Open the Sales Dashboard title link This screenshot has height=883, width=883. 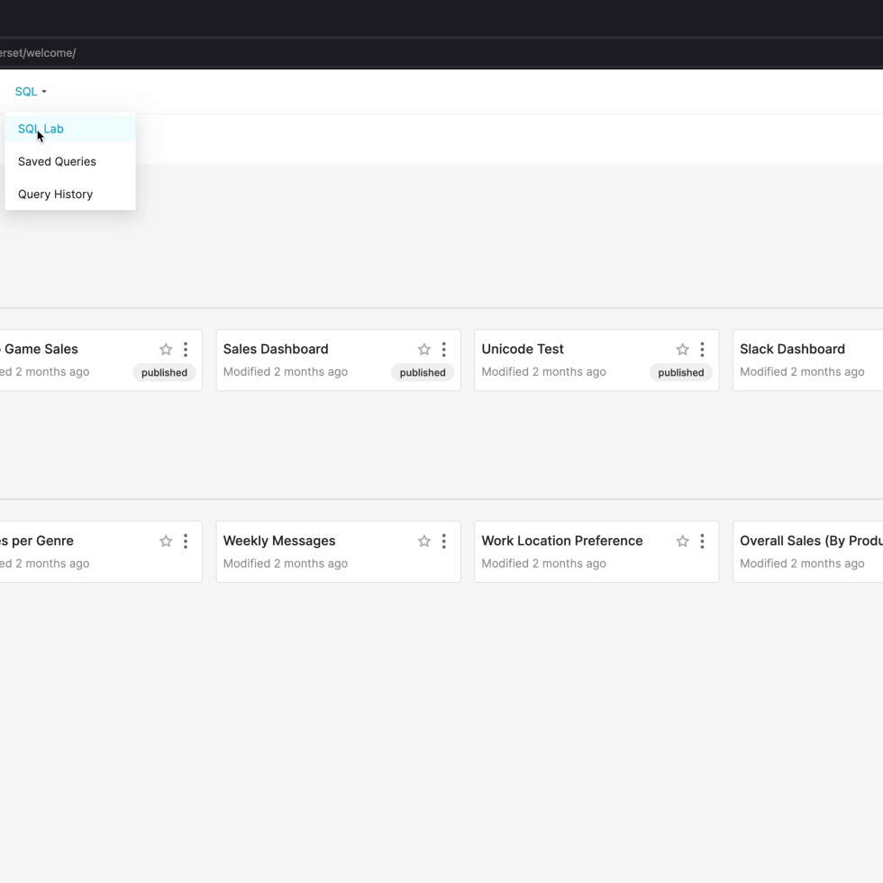click(x=276, y=349)
